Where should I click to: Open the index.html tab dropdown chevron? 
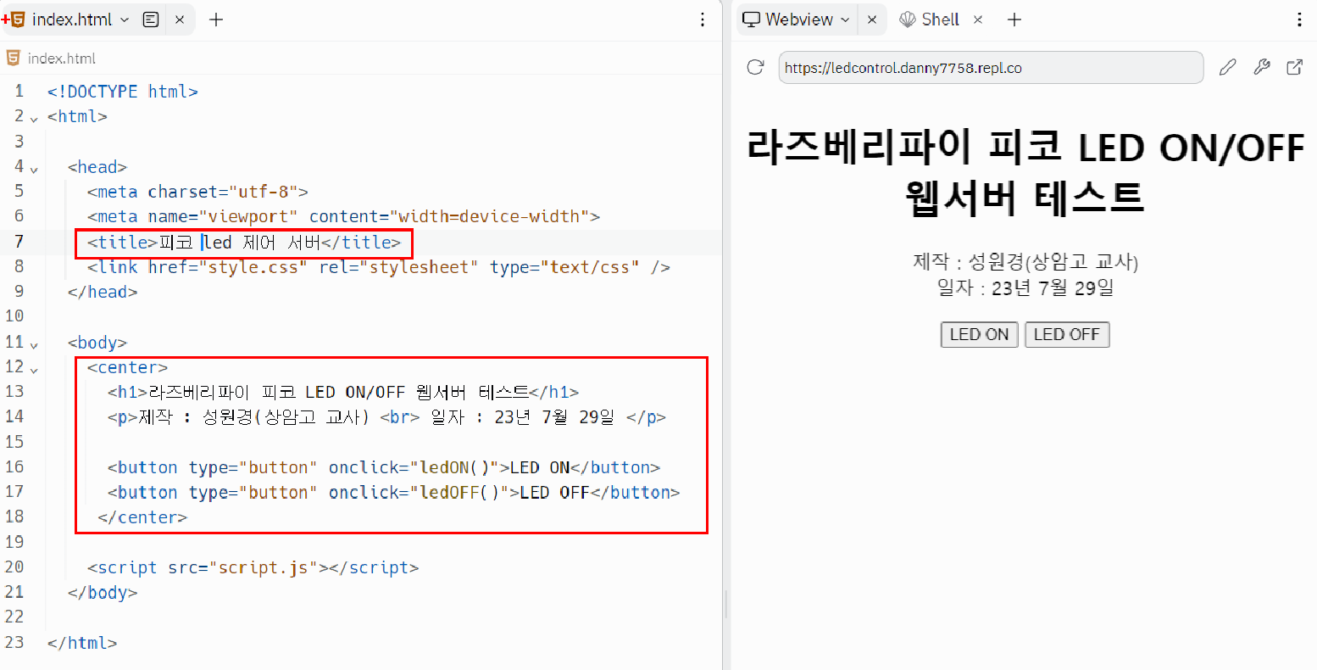(125, 20)
